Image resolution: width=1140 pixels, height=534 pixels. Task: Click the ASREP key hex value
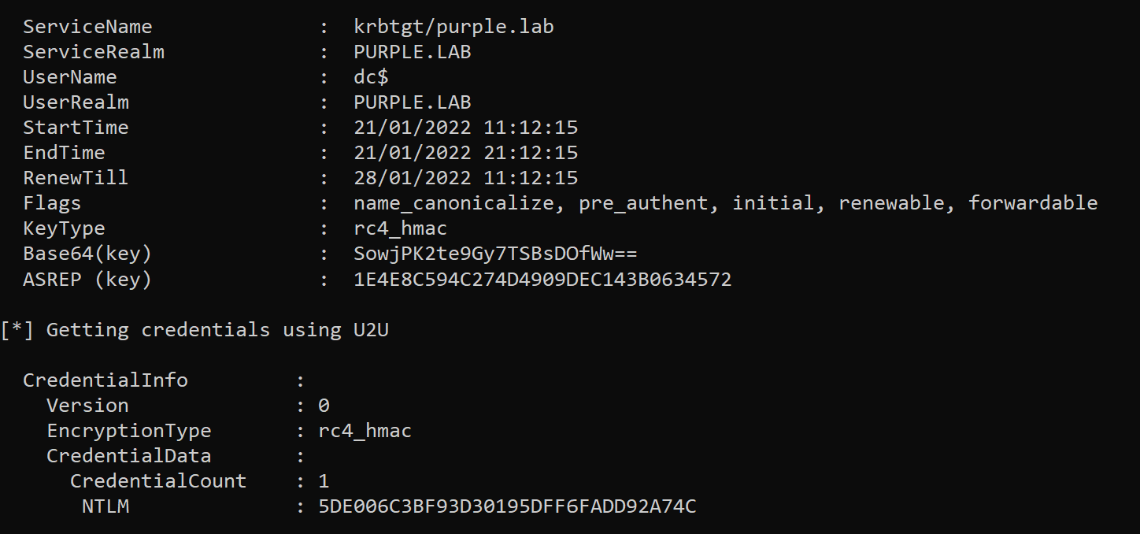point(542,280)
